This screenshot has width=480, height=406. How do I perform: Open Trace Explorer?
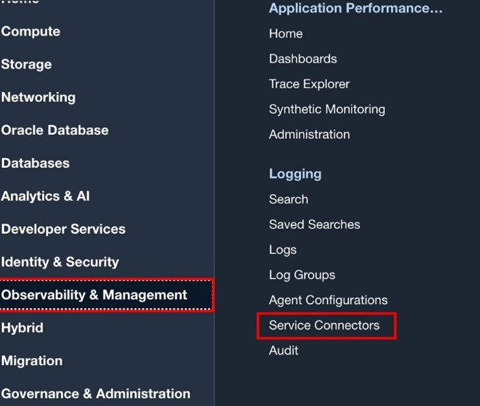[x=309, y=84]
